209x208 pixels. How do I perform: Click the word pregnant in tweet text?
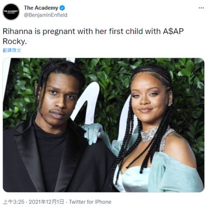pyautogui.click(x=59, y=31)
